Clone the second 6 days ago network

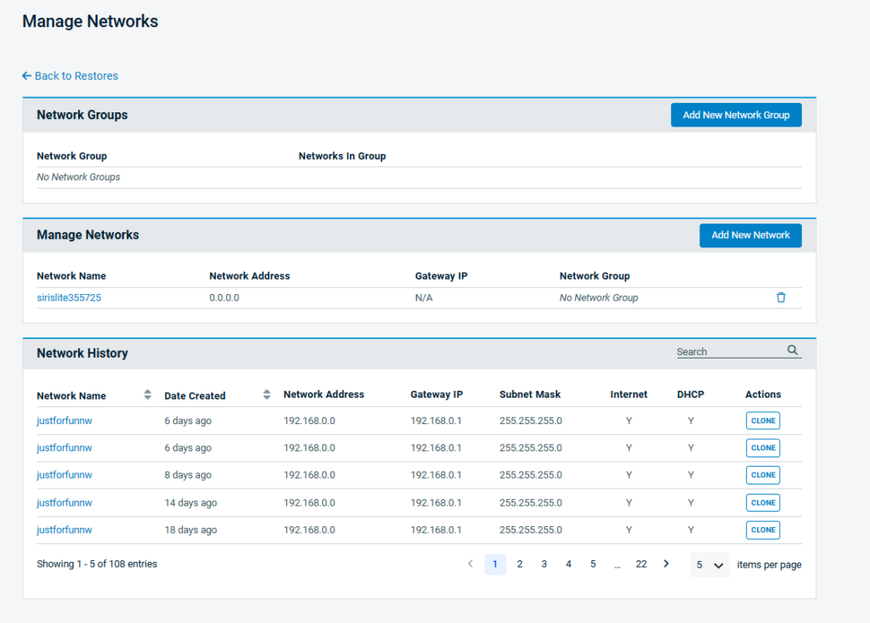(x=763, y=448)
